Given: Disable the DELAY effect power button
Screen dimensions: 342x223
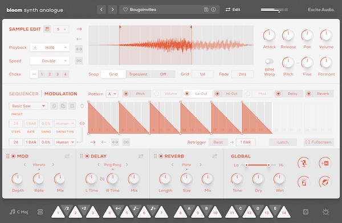Looking at the screenshot, I should [x=87, y=156].
